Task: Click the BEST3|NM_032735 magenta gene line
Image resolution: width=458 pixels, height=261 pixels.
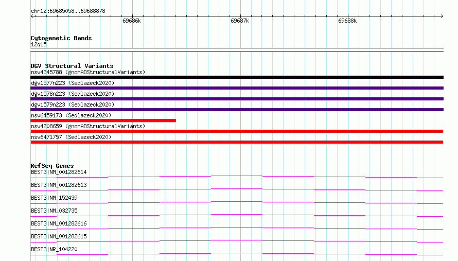Action: coord(237,215)
